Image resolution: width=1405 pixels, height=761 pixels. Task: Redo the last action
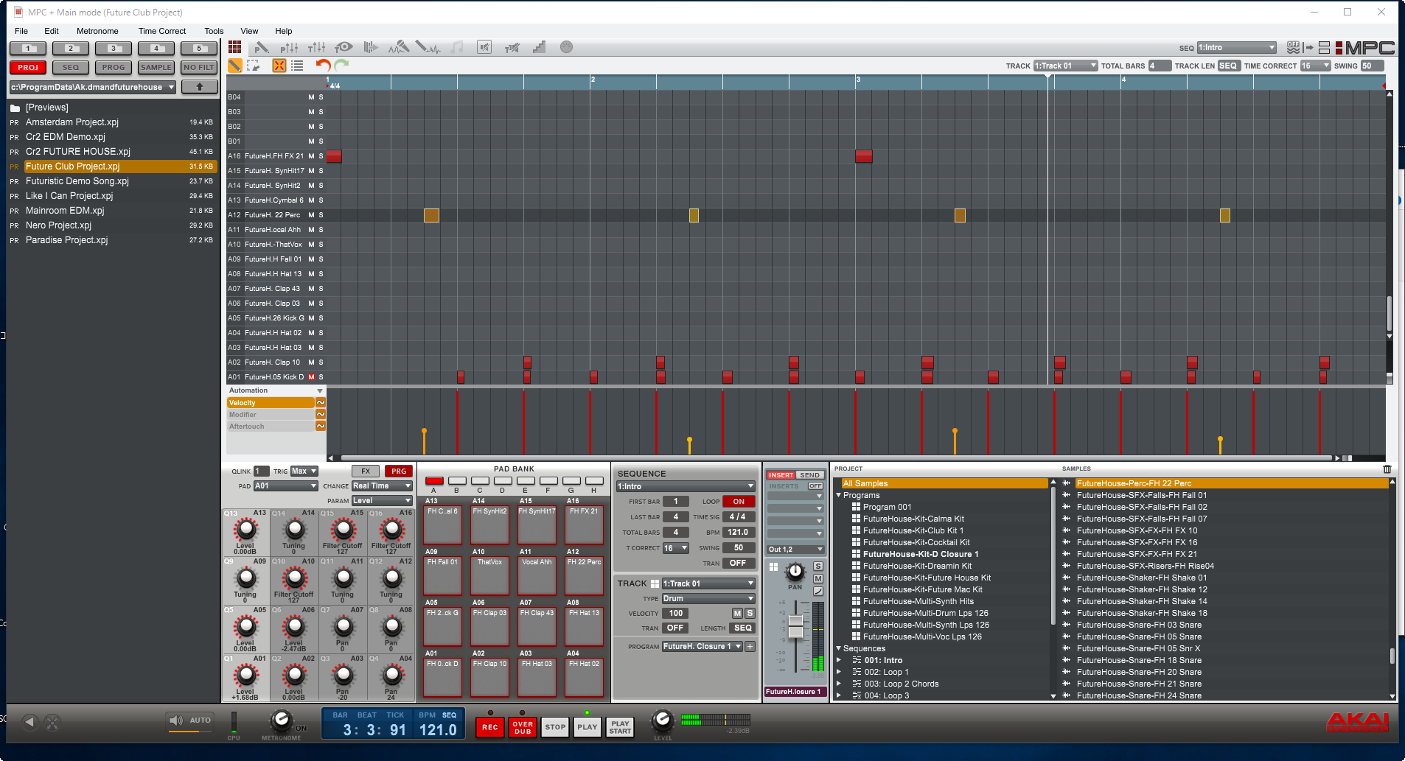(x=341, y=66)
